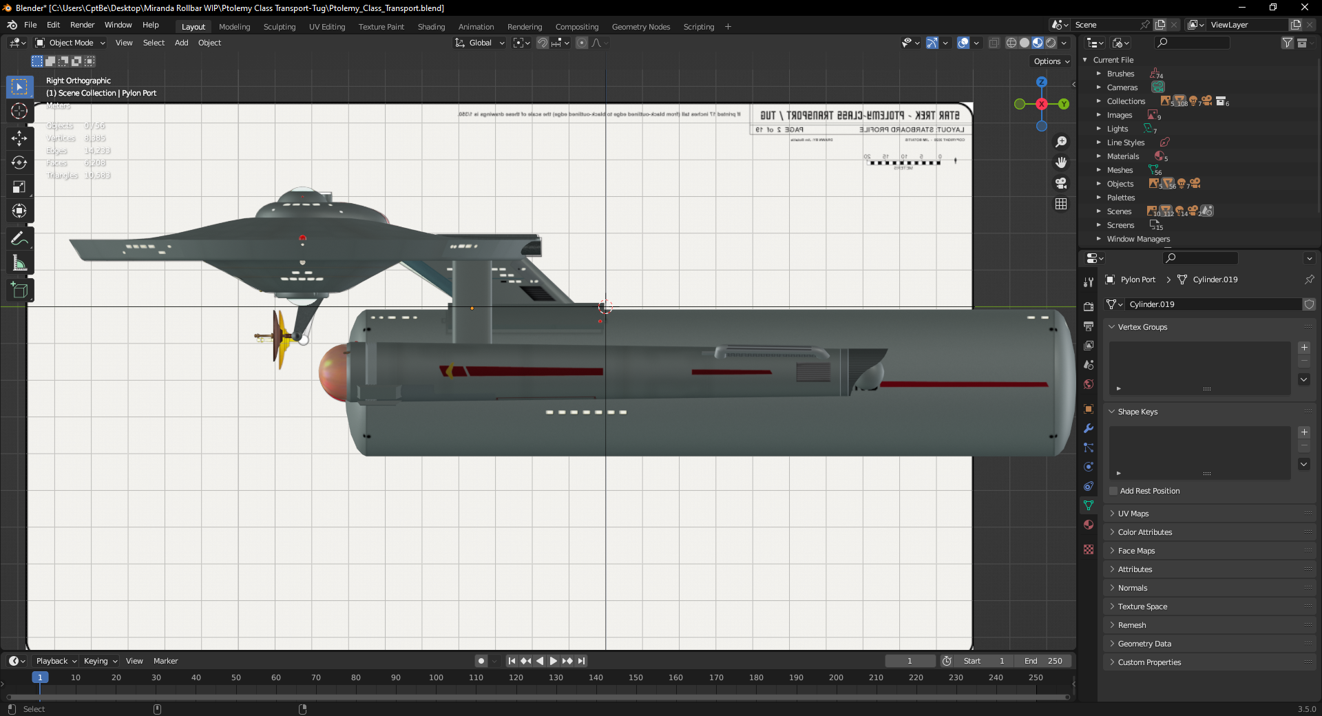
Task: Open the Playback dropdown
Action: click(x=56, y=661)
